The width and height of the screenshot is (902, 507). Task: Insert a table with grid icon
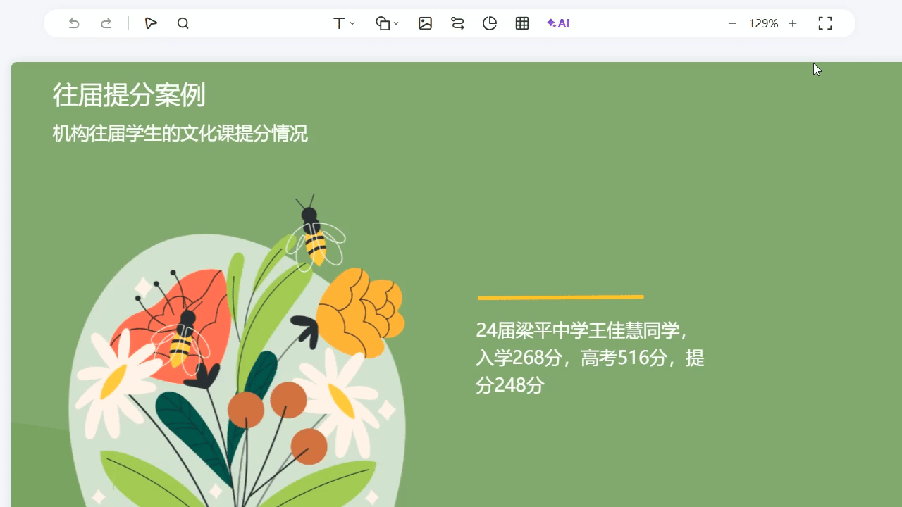tap(522, 23)
